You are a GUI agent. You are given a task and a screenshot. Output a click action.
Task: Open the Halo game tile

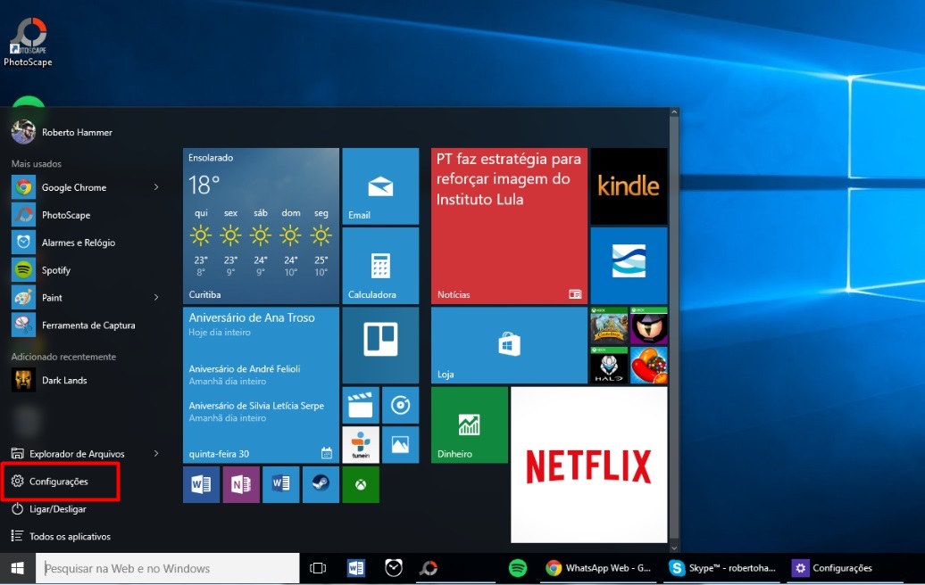(x=610, y=366)
